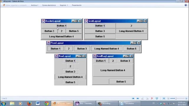Click the '1 de 12' photo counter

[4, 98]
